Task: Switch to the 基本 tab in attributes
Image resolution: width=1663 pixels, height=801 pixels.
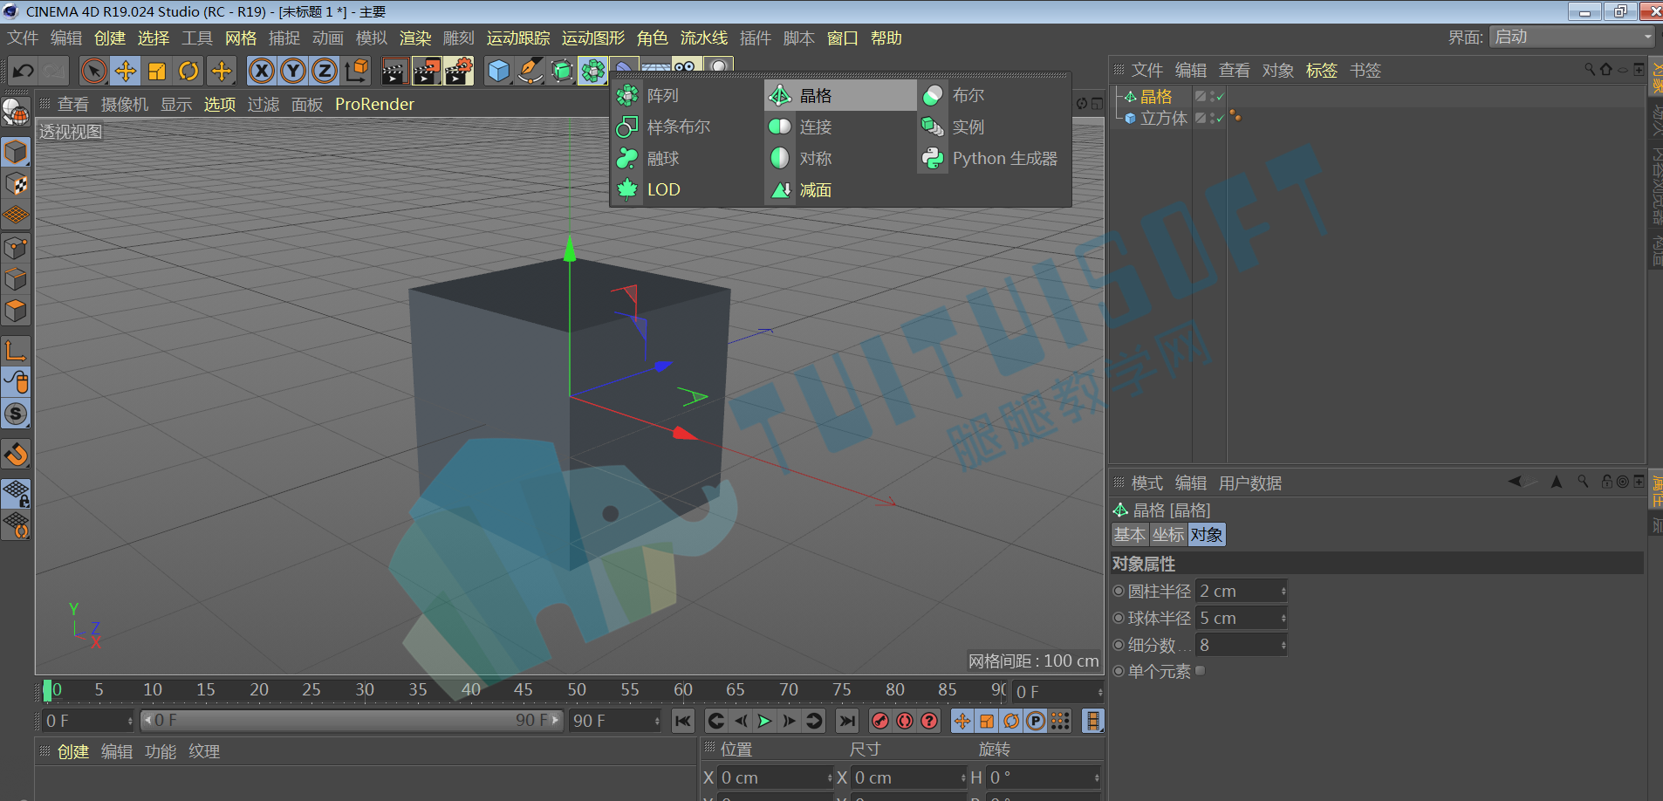Action: pos(1129,535)
